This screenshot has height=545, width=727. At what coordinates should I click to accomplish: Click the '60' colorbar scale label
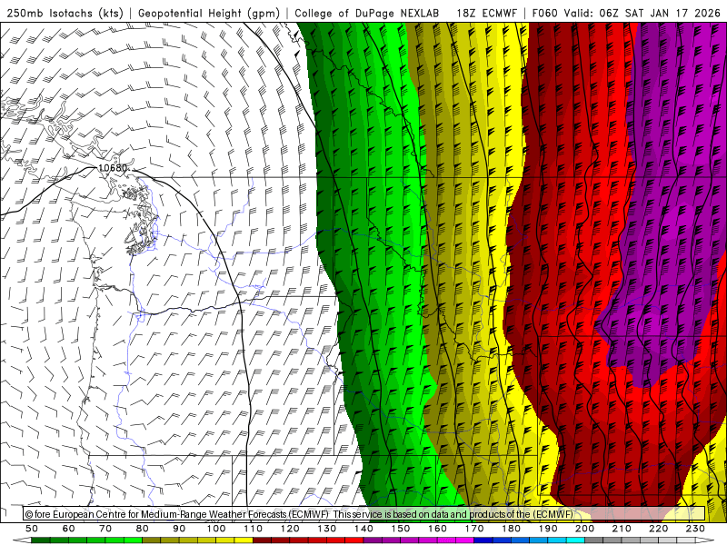pyautogui.click(x=69, y=529)
